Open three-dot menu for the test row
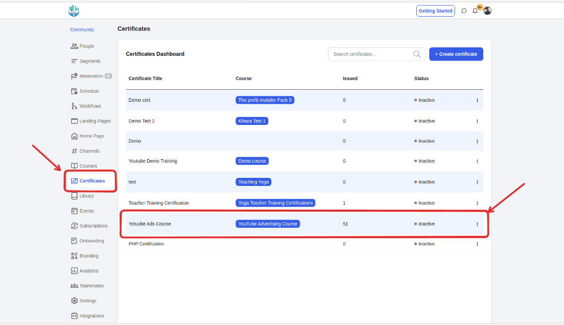 [477, 182]
